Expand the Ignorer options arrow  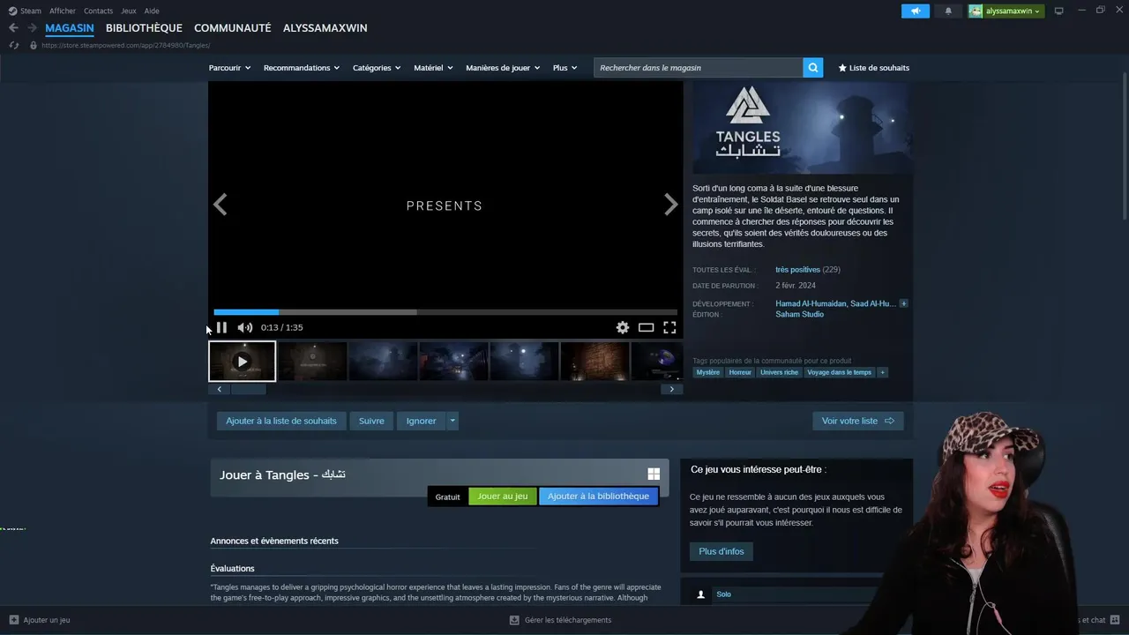tap(452, 421)
